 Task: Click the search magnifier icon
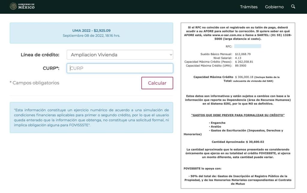(x=293, y=7)
